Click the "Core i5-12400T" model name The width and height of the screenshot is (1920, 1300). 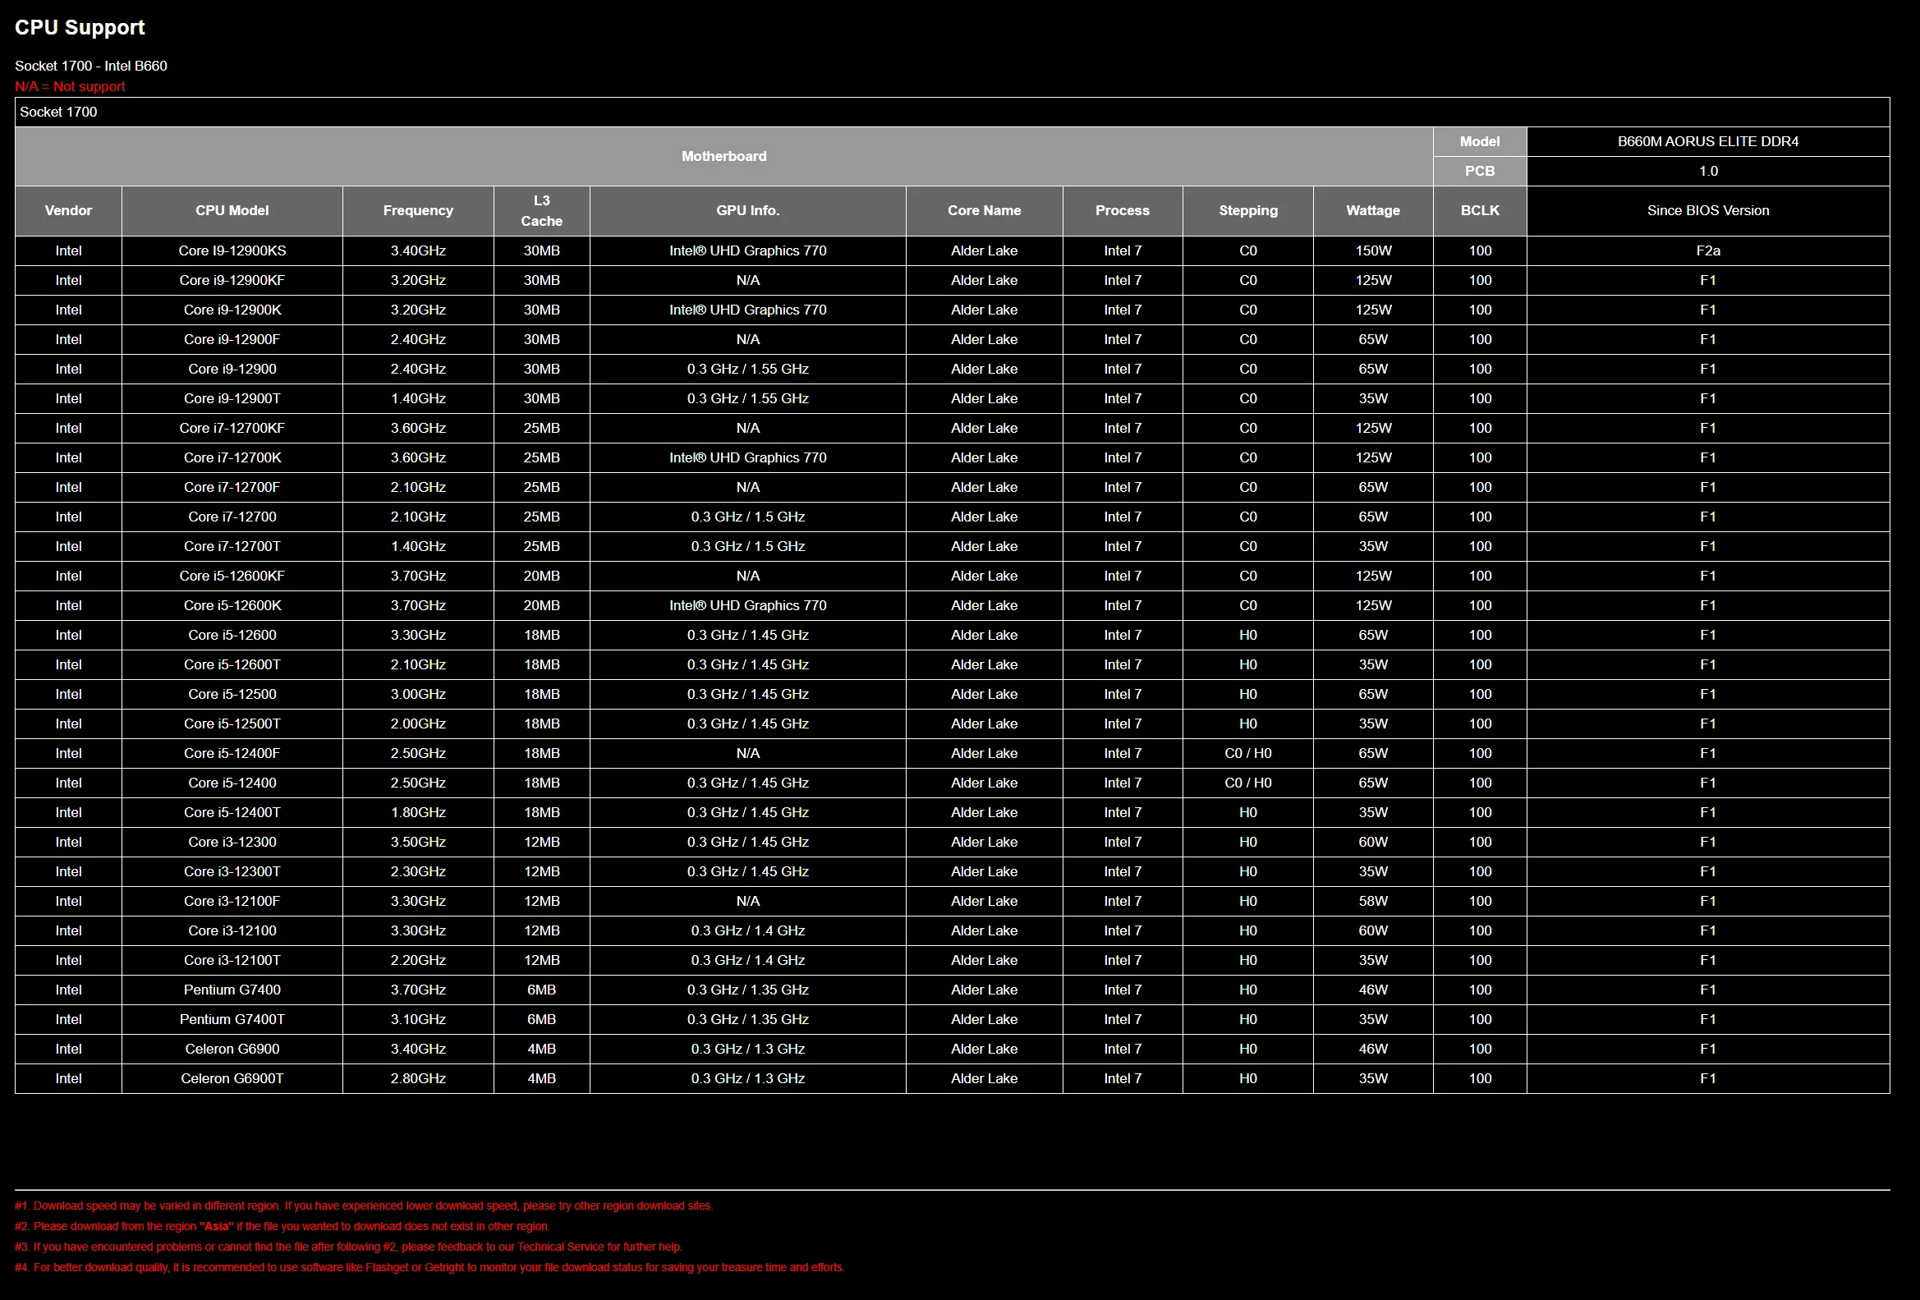[232, 813]
